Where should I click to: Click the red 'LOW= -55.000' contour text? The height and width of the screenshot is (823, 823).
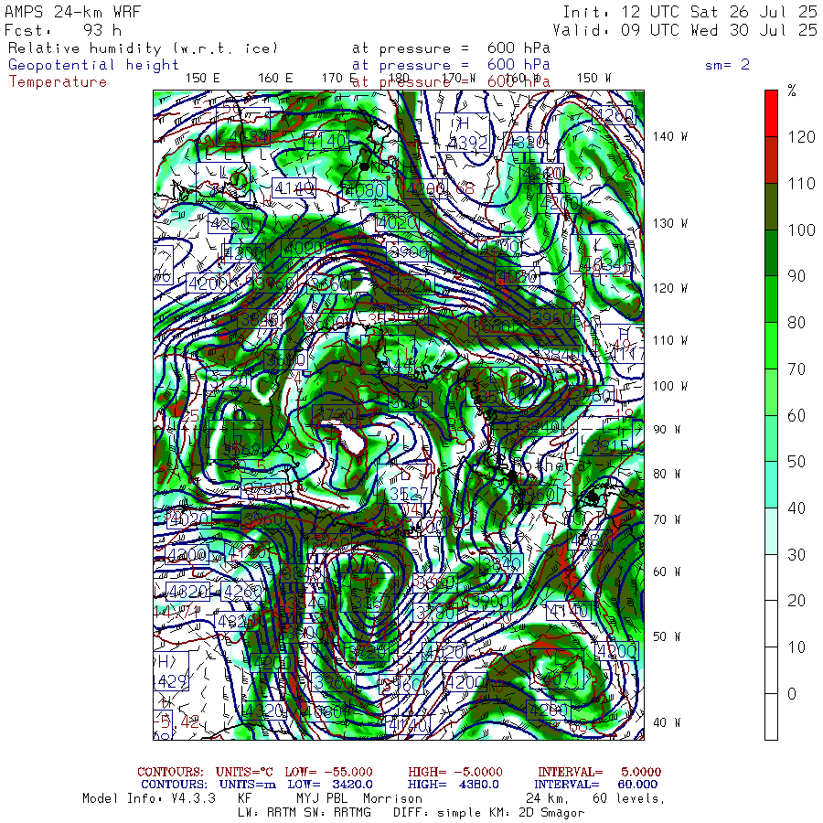tap(328, 772)
